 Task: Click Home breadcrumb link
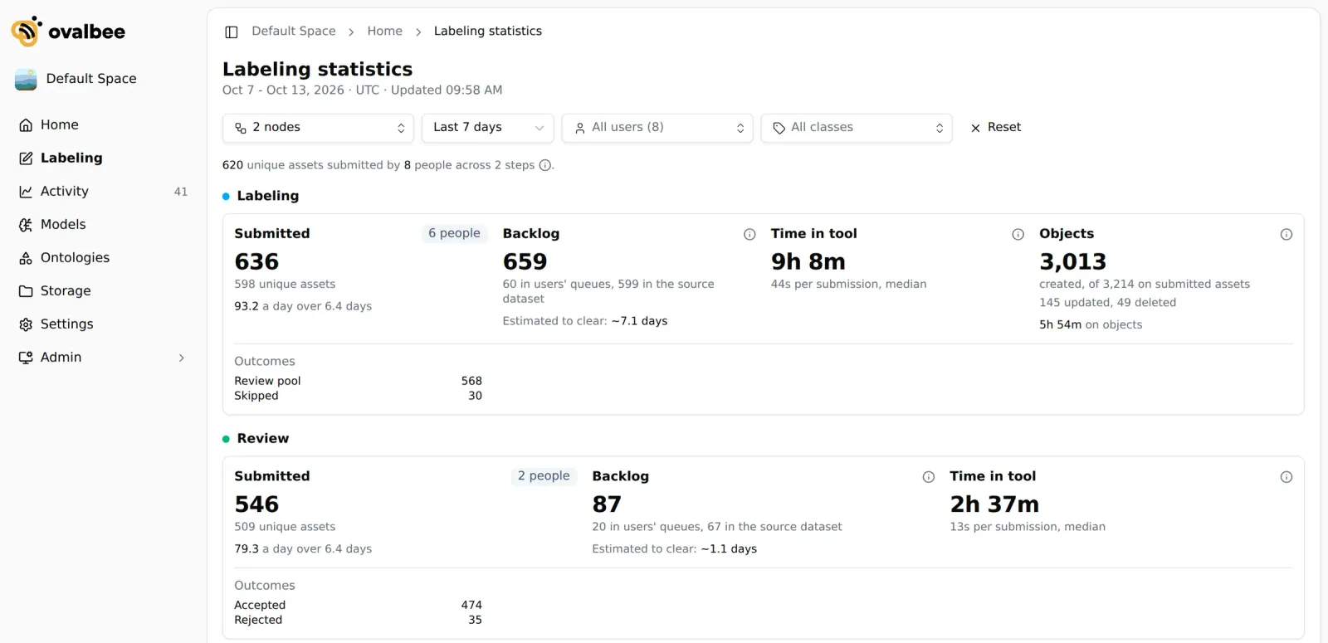pos(385,32)
